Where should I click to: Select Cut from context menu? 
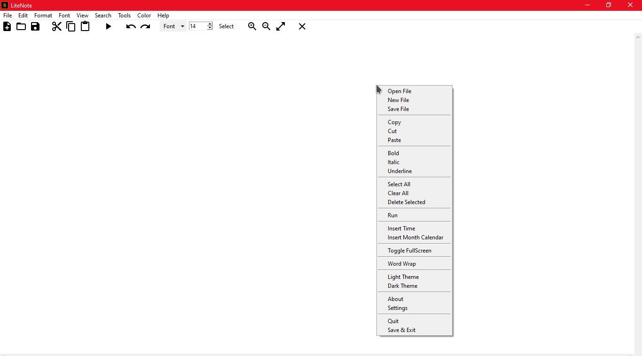[x=414, y=131]
